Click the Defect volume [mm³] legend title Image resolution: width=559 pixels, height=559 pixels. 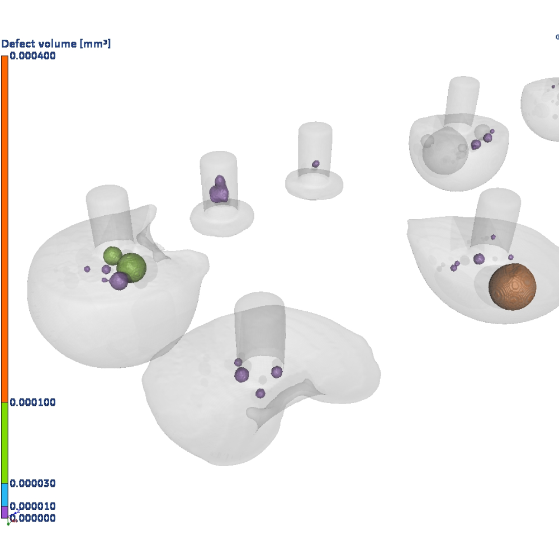click(55, 44)
